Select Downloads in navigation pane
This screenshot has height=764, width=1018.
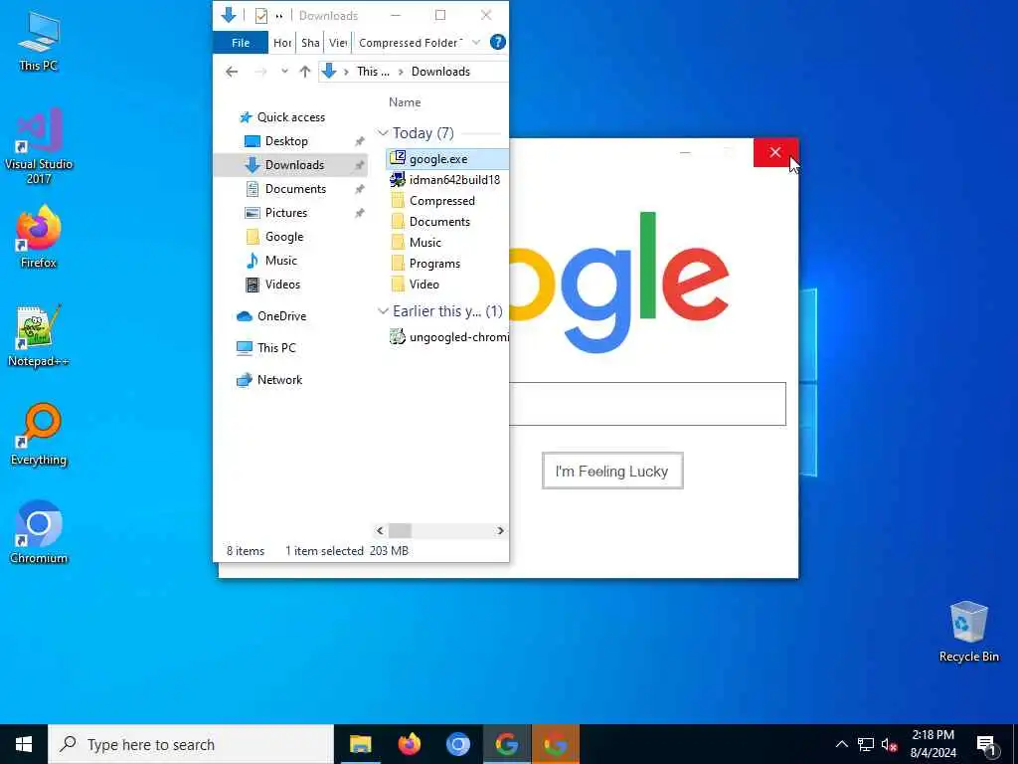290,165
